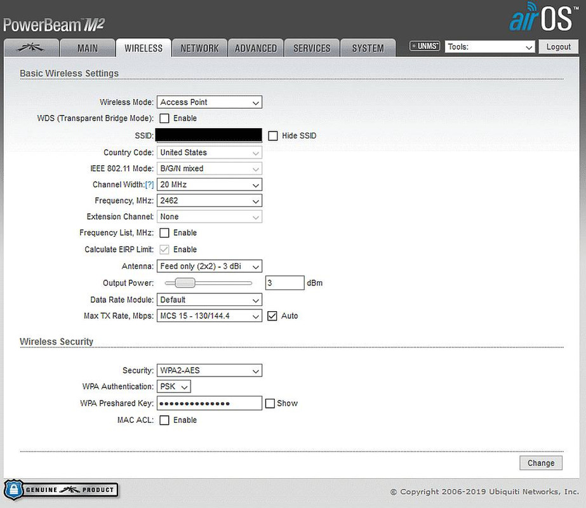Open the Channel Width [?] help link

click(149, 185)
